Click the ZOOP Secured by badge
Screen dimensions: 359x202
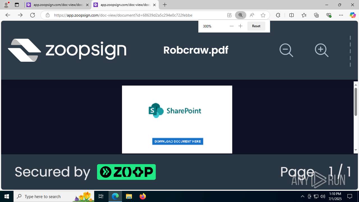pos(126,172)
